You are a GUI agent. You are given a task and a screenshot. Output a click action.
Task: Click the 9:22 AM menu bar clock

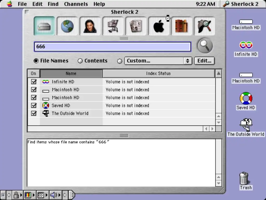coord(205,4)
